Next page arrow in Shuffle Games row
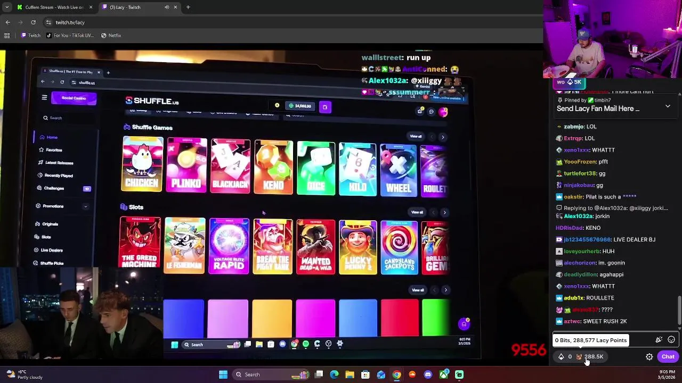The width and height of the screenshot is (682, 383). [443, 137]
